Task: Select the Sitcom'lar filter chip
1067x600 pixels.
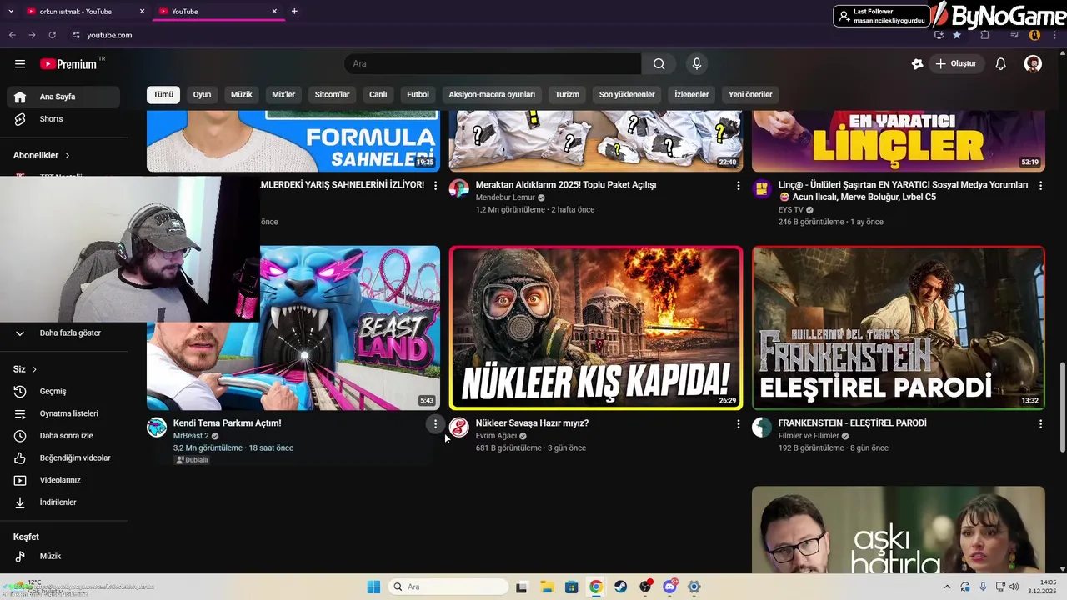Action: (x=332, y=94)
